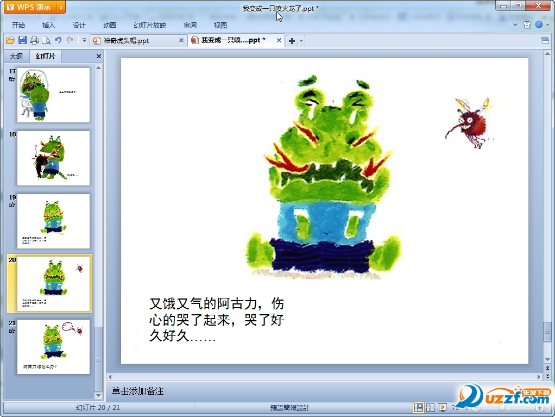This screenshot has width=555, height=417.
Task: Click the zoom slider handle
Action: (x=502, y=408)
